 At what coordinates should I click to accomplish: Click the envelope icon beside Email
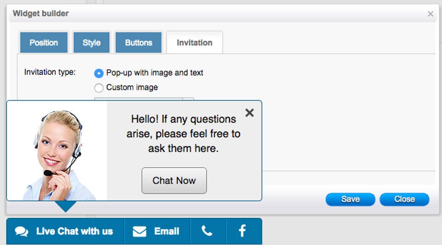(x=140, y=231)
